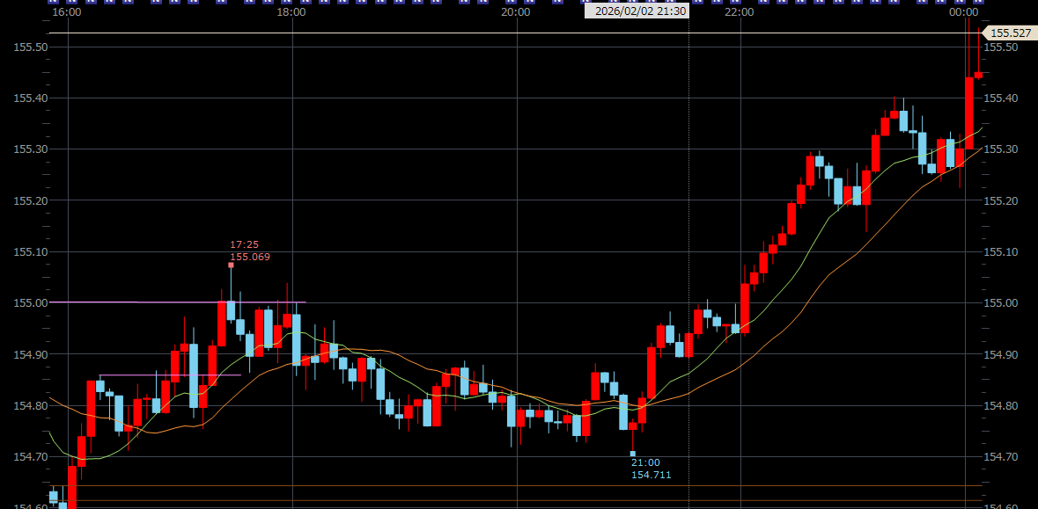Select the 17:25 high marker square
The image size is (1038, 509).
(x=231, y=265)
